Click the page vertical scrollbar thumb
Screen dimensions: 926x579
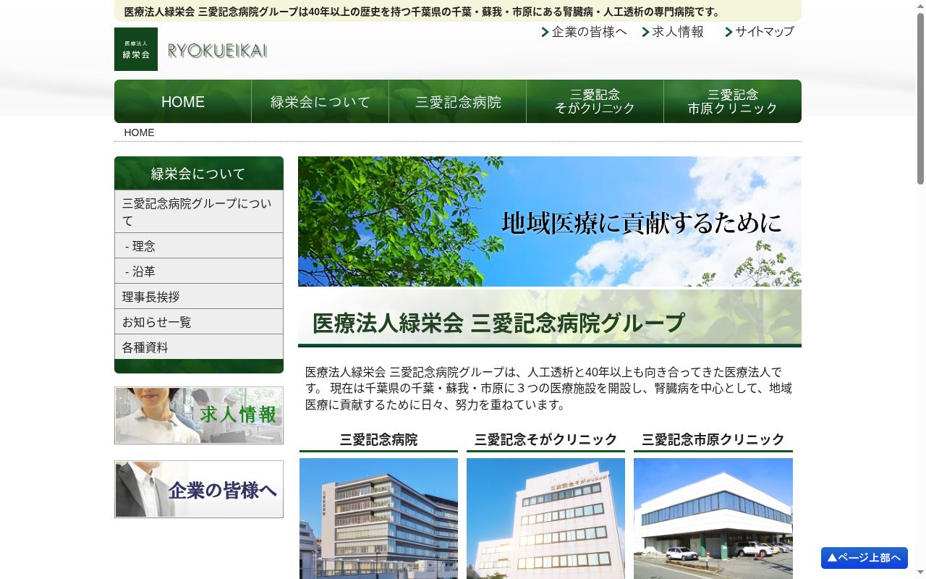tap(920, 98)
